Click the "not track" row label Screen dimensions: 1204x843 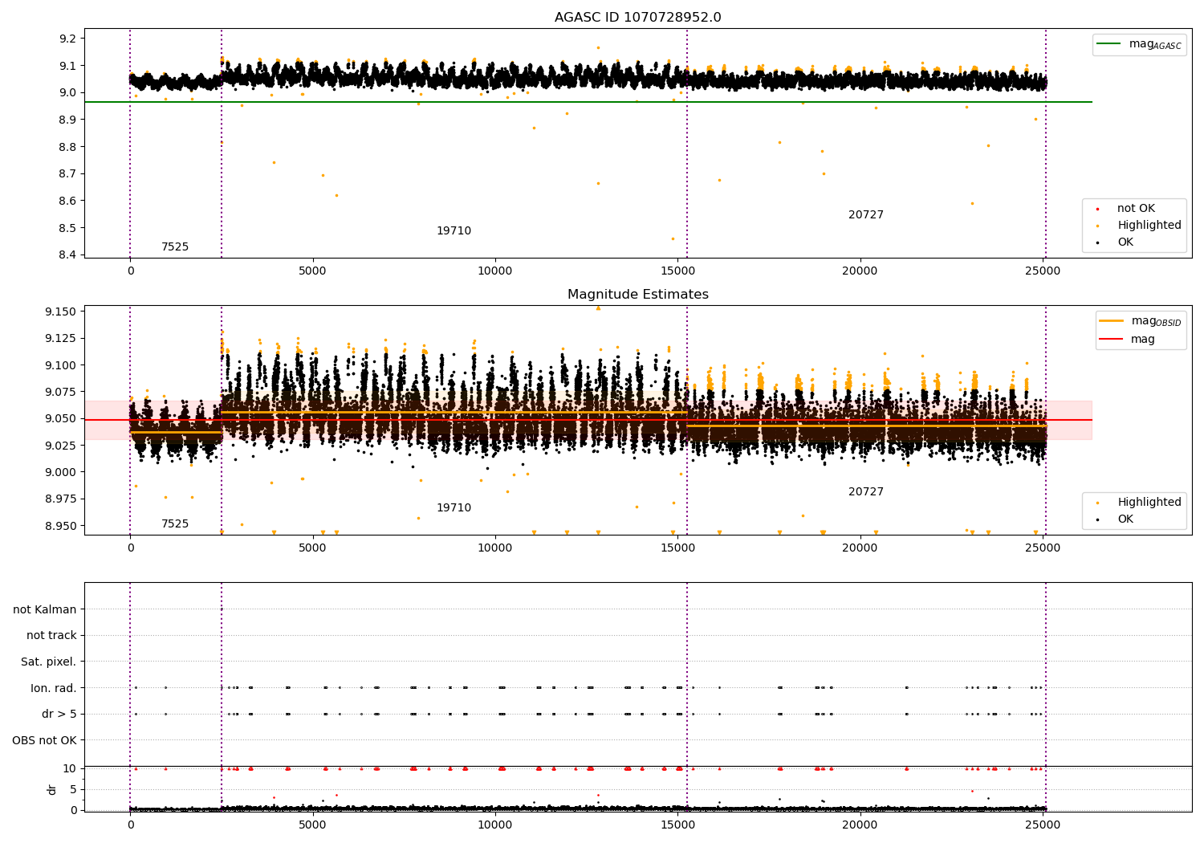tap(51, 636)
